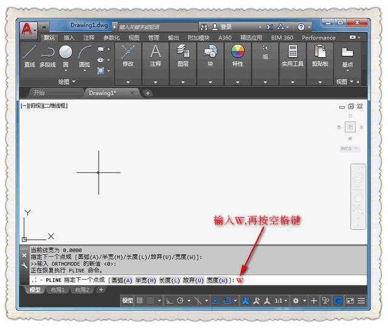Click the A360 triangle icon in title bar

(281, 27)
